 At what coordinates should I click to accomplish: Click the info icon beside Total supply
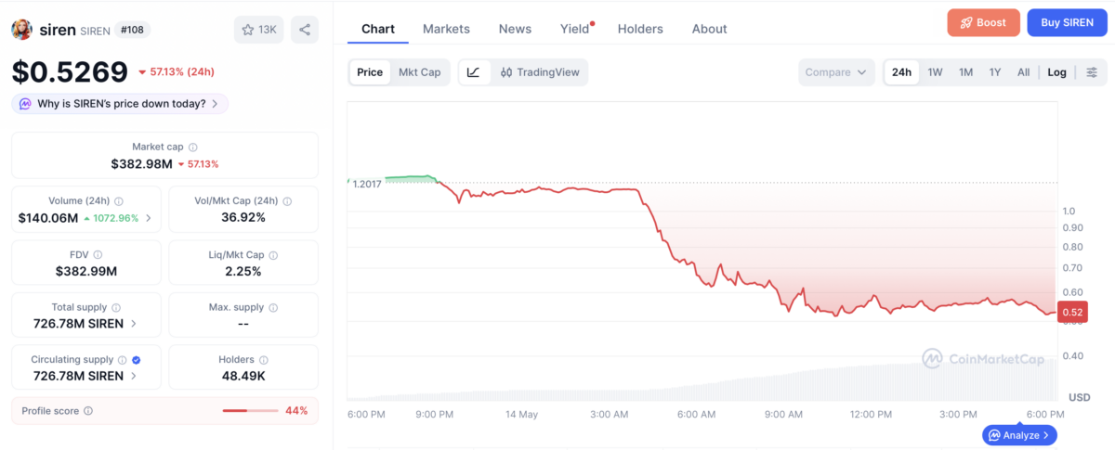pos(115,307)
